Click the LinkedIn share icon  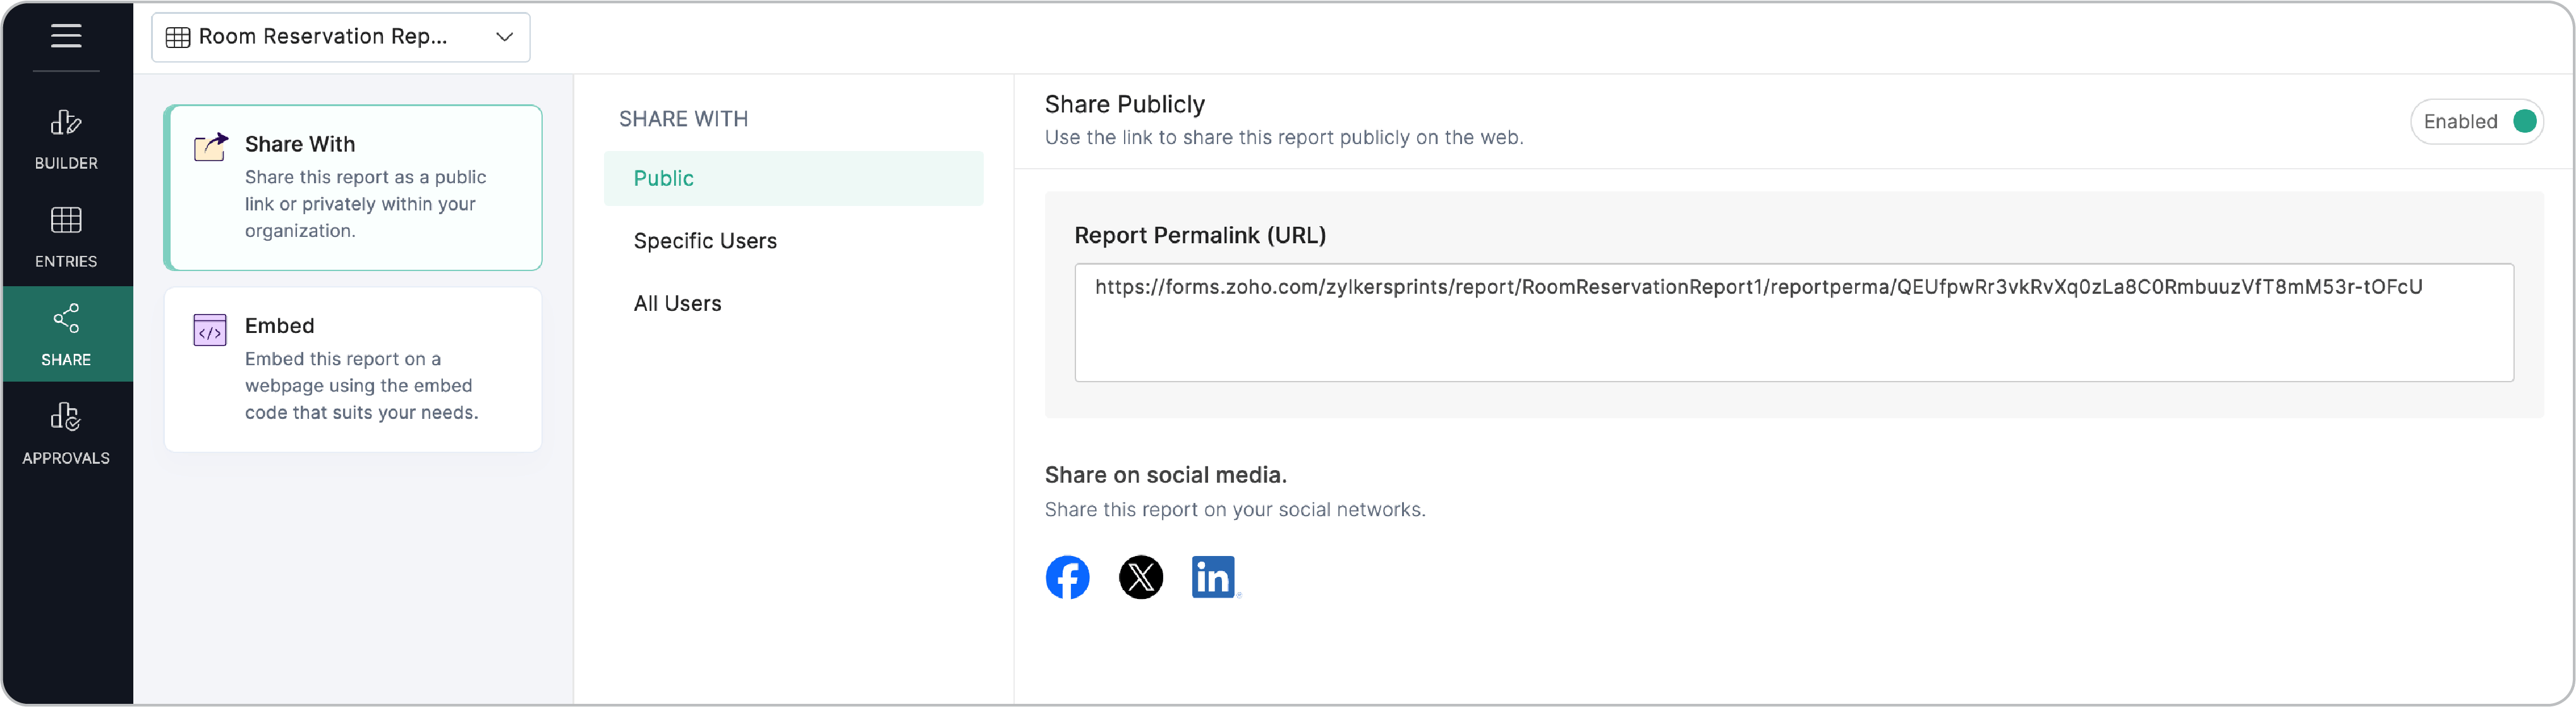1213,577
